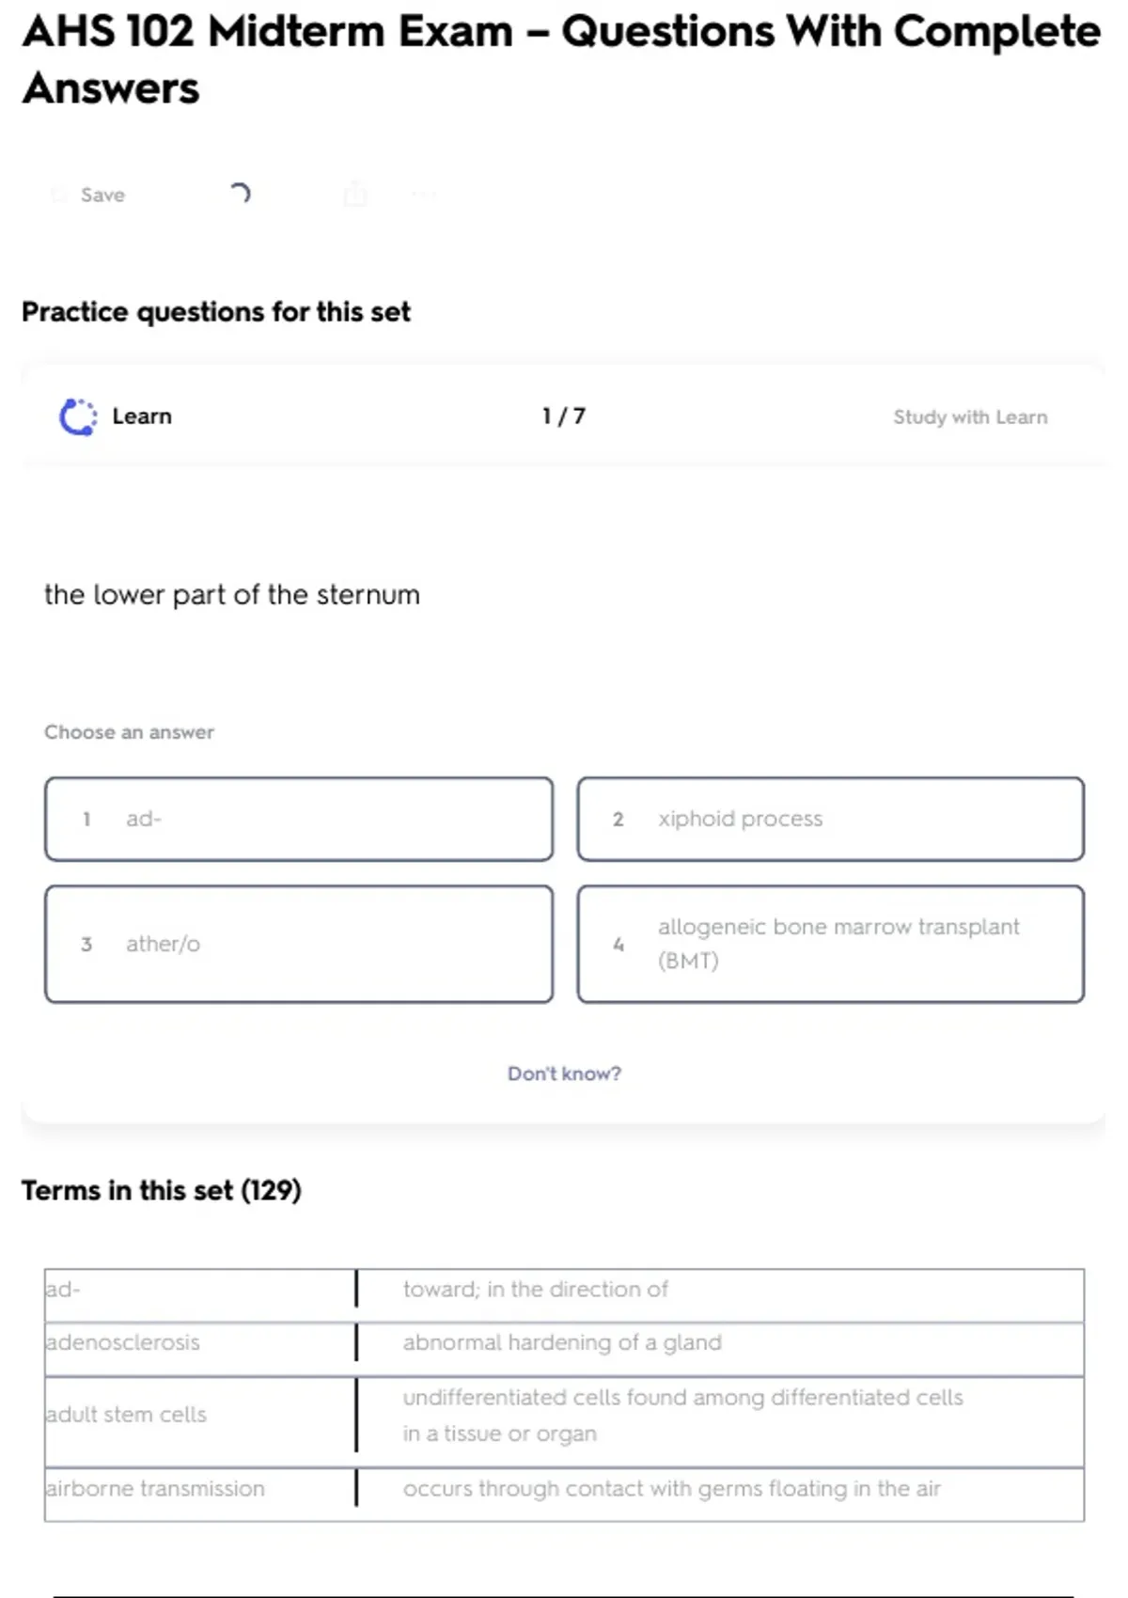Click the 'adult stem cells' term
The height and width of the screenshot is (1598, 1128).
(126, 1415)
